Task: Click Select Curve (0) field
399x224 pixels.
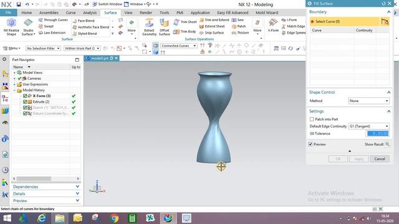Action: coord(345,22)
